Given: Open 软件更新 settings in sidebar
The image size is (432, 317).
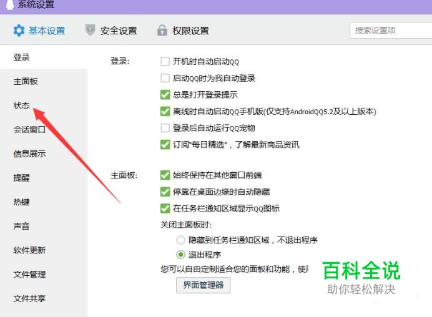Looking at the screenshot, I should (29, 250).
